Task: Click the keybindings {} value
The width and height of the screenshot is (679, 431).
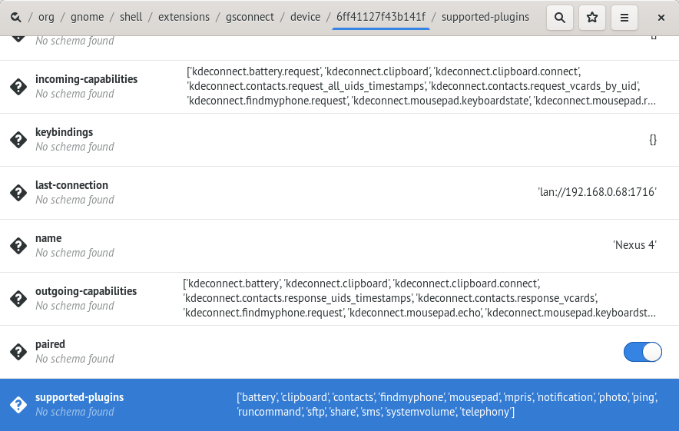Action: [653, 140]
